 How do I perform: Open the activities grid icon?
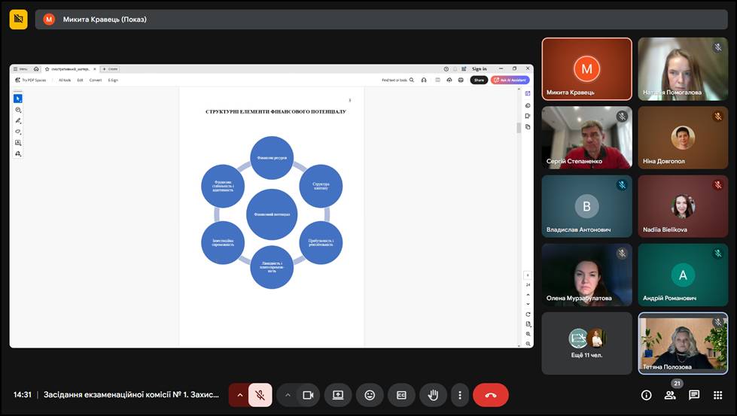tap(718, 395)
